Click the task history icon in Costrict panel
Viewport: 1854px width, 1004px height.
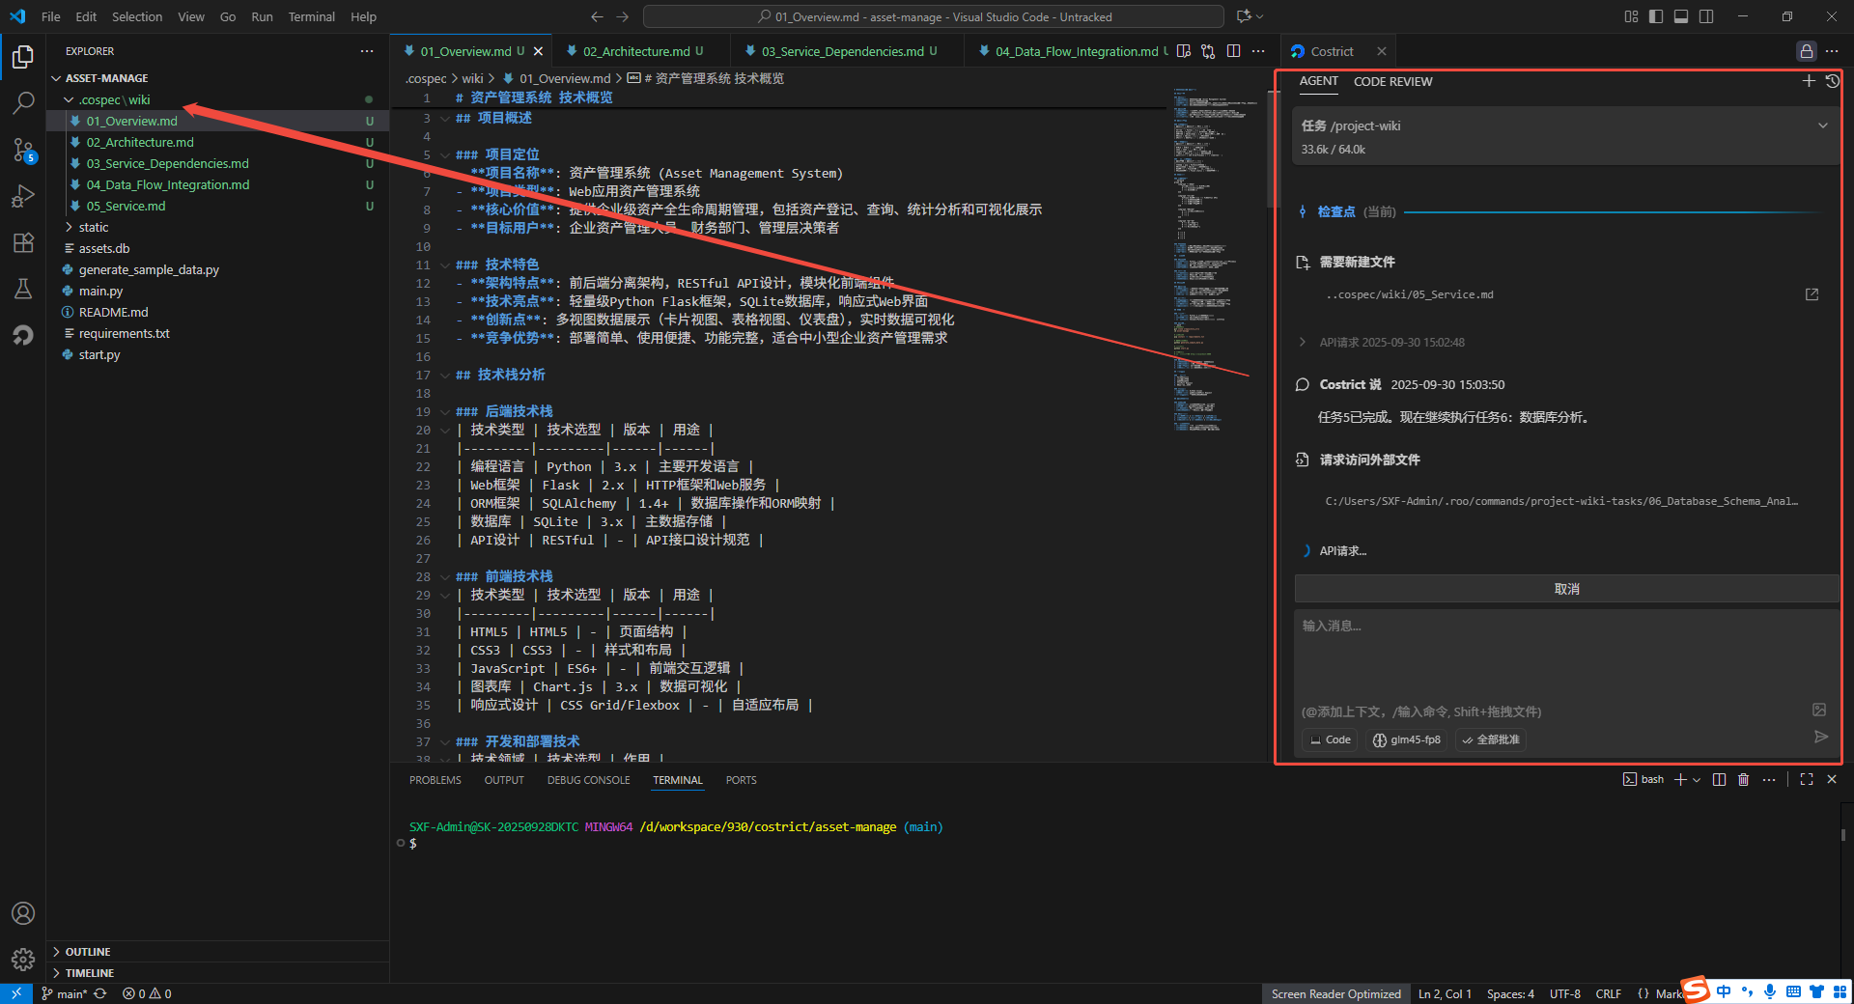pos(1832,81)
